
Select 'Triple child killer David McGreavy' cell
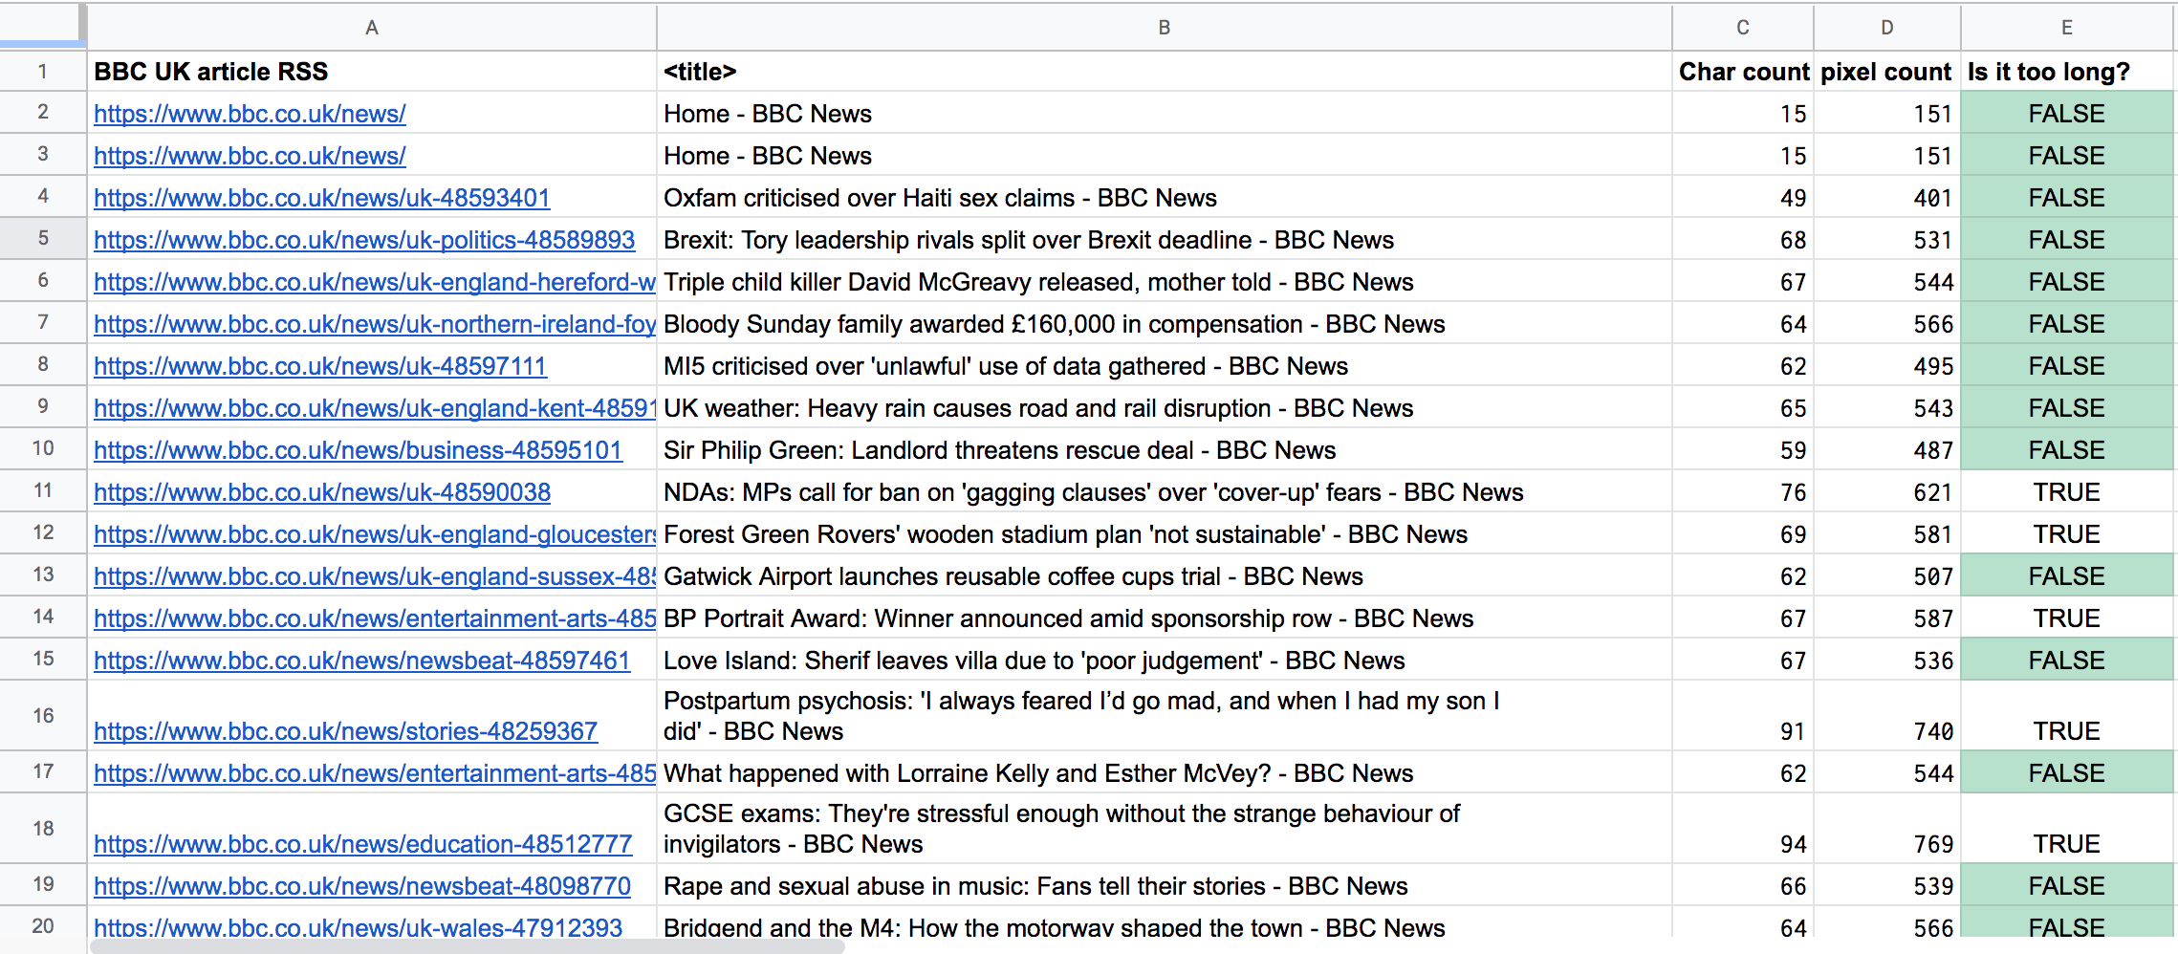(1164, 281)
